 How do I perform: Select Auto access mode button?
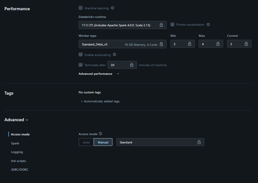coord(86,142)
